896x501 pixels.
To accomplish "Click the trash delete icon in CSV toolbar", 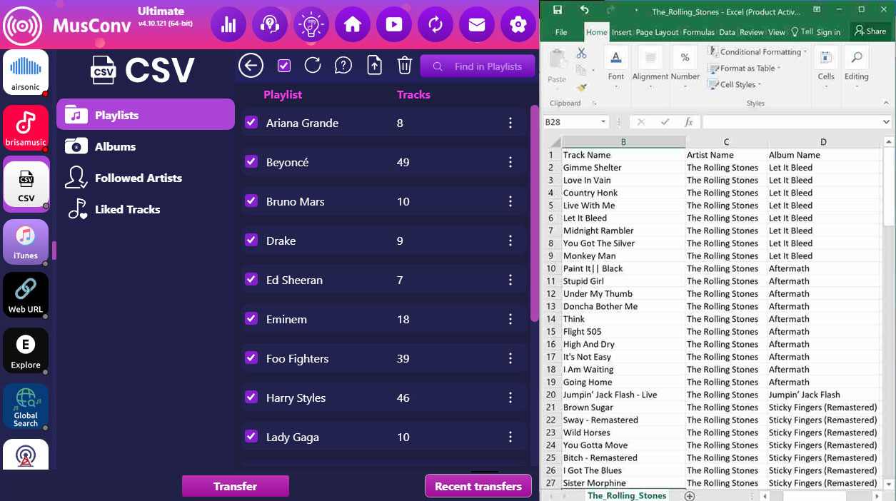I will point(405,66).
